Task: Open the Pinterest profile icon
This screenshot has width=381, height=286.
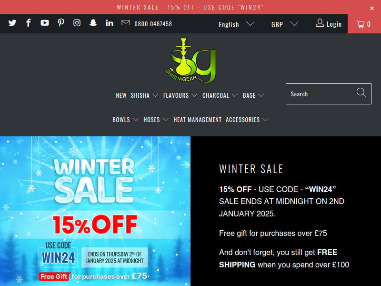Action: point(61,23)
